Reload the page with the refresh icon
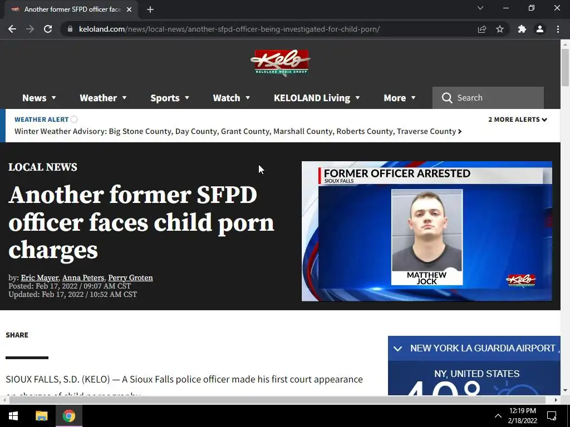This screenshot has width=570, height=427. point(48,29)
